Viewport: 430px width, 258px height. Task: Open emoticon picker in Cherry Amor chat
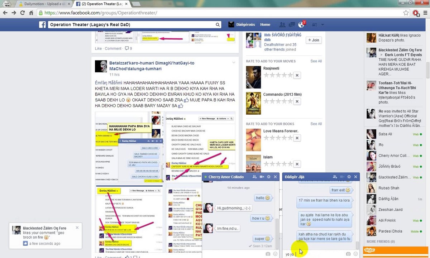(x=275, y=254)
